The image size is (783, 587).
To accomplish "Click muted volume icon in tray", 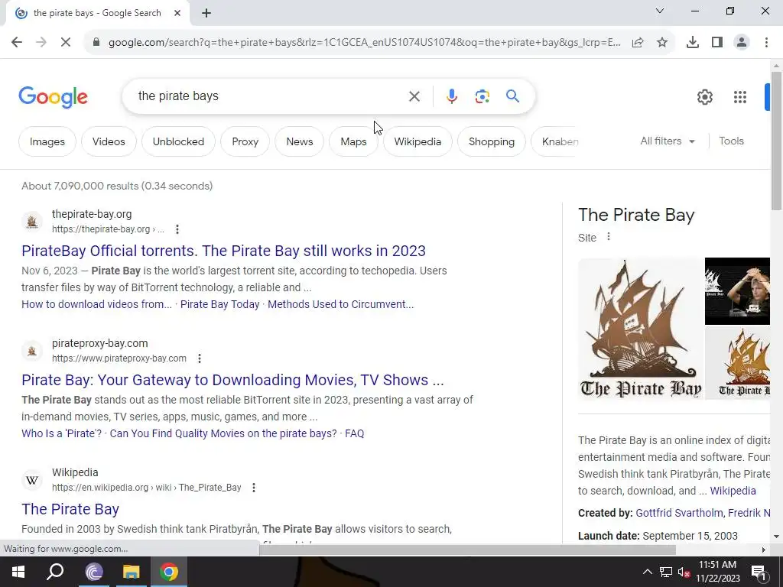I will 684,572.
